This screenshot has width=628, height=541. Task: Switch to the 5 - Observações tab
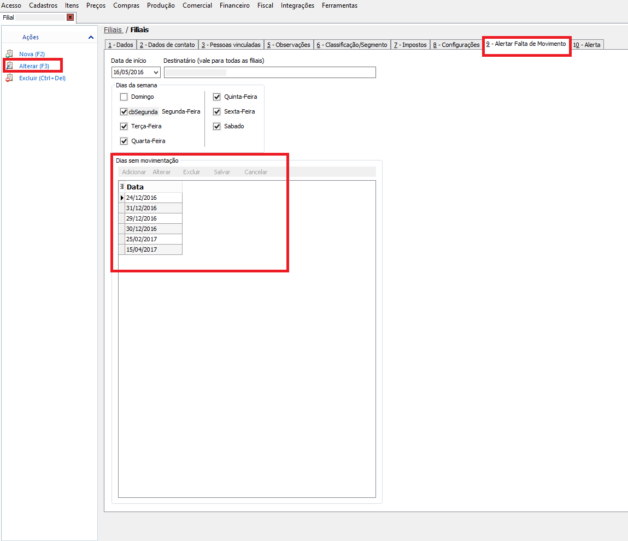click(289, 45)
